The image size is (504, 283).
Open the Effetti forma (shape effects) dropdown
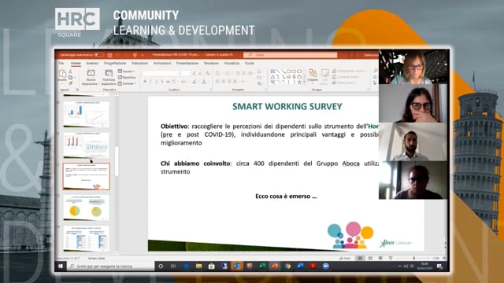tap(345, 83)
